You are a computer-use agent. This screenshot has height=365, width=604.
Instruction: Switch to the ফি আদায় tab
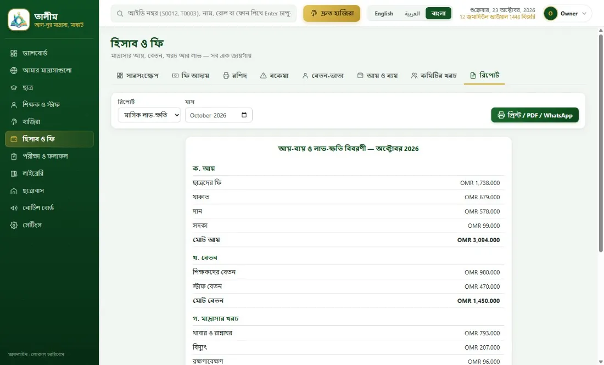tap(191, 75)
